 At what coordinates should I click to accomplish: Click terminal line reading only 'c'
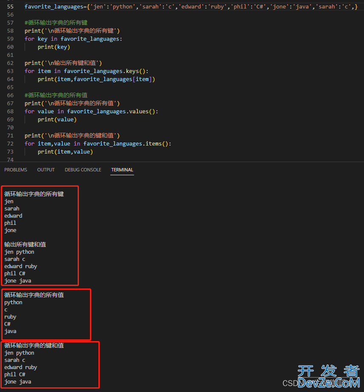click(6, 310)
